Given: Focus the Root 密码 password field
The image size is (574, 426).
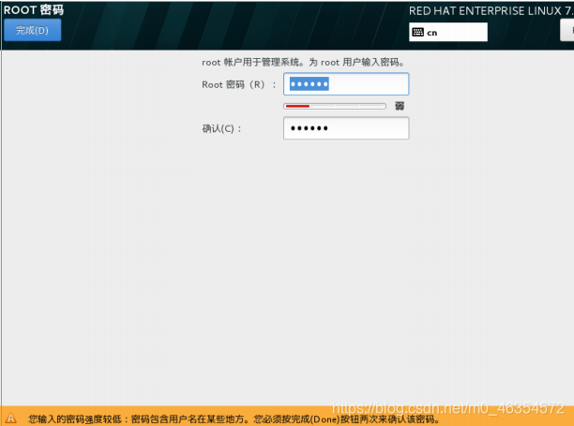Looking at the screenshot, I should pyautogui.click(x=346, y=84).
